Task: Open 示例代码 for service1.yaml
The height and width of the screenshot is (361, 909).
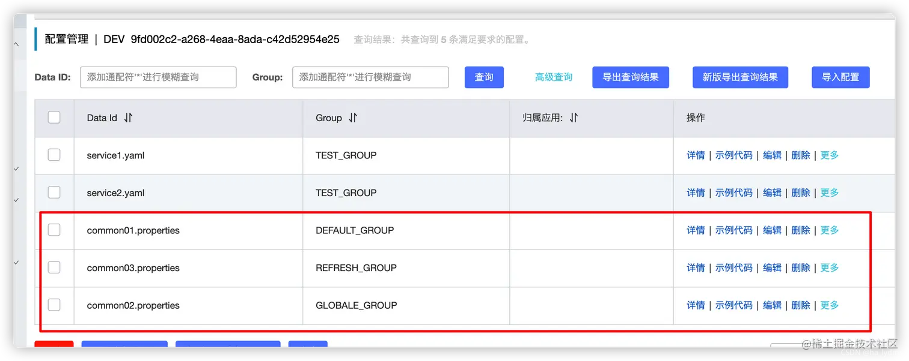Action: pyautogui.click(x=734, y=155)
